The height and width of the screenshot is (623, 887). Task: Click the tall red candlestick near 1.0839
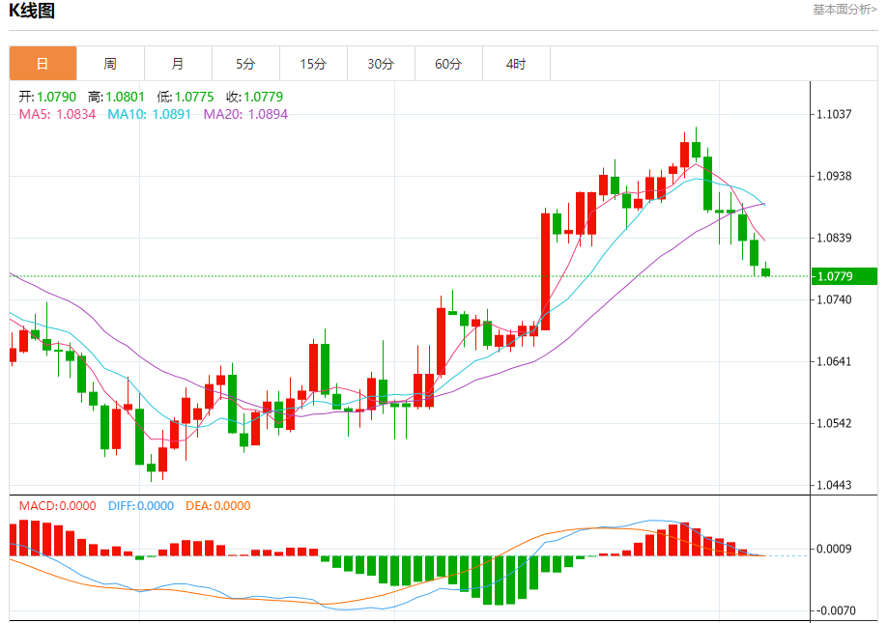click(x=545, y=271)
